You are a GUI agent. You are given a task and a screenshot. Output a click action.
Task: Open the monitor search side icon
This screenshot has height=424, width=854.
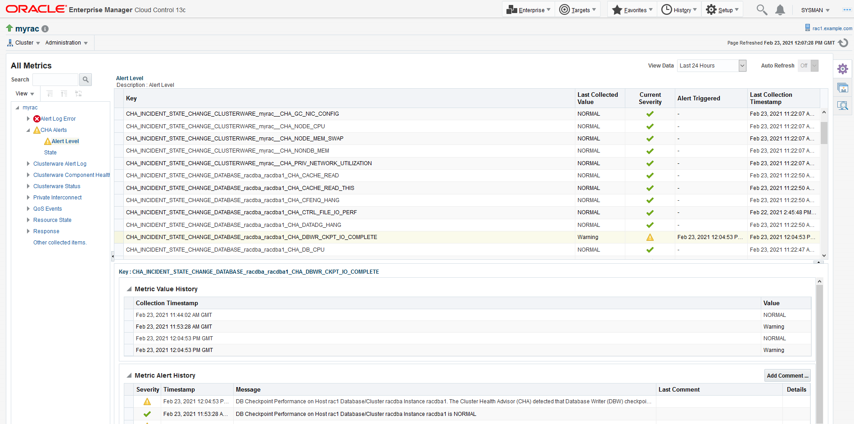(x=843, y=106)
